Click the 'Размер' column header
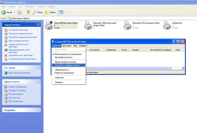Image resolution: width=197 pixels, height=133 pixels. (x=139, y=50)
